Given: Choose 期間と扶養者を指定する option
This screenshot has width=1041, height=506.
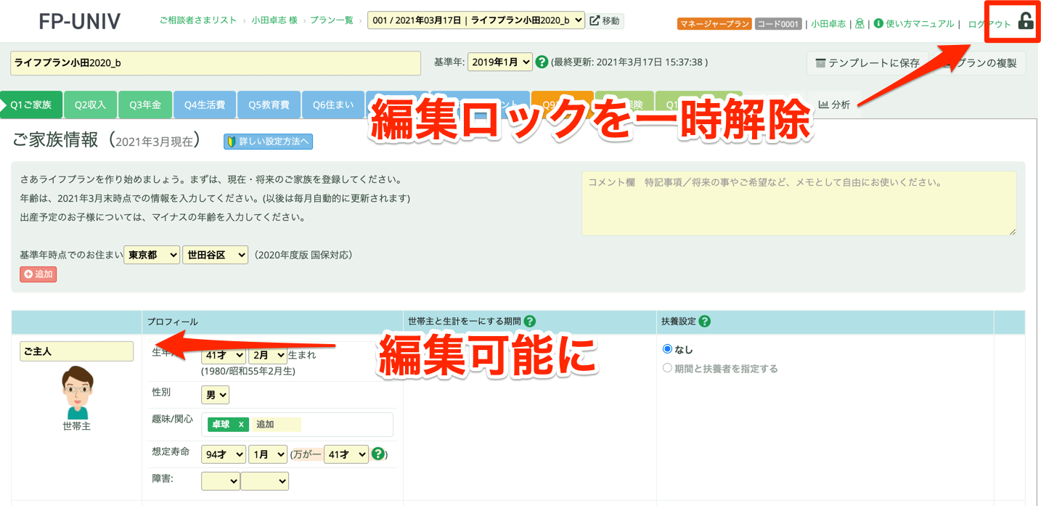Looking at the screenshot, I should (x=667, y=367).
